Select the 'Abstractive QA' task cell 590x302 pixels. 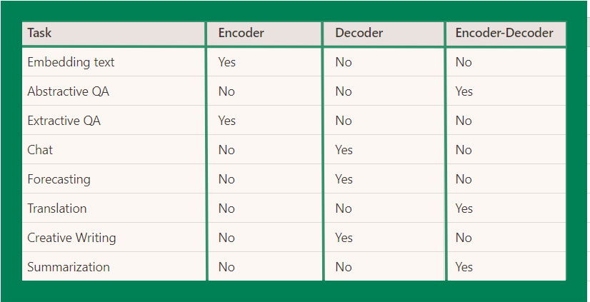click(68, 91)
